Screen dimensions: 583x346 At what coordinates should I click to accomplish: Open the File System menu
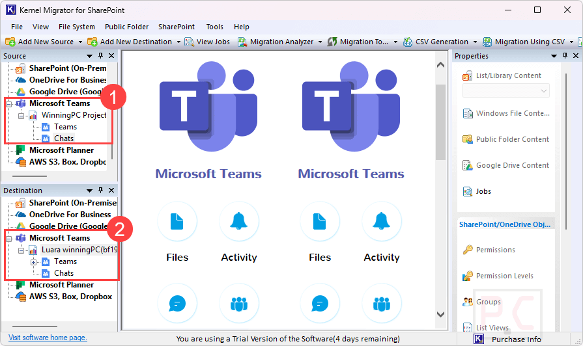(77, 27)
